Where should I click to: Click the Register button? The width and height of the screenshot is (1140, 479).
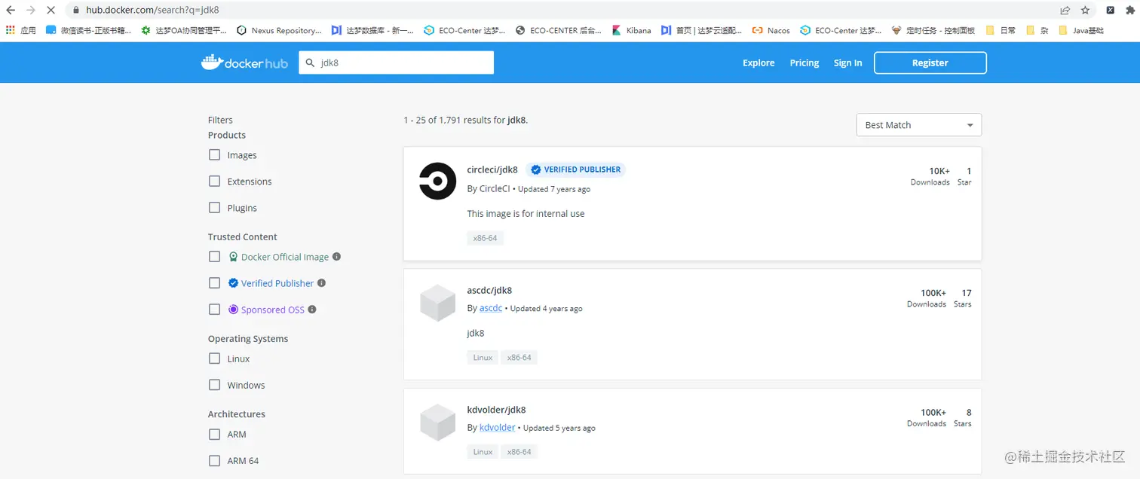click(930, 63)
